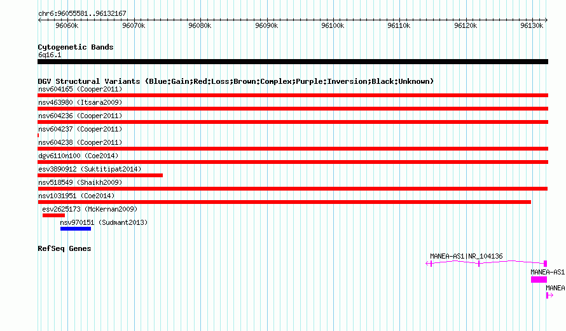Select the red bar under dgv6110n100
The height and width of the screenshot is (331, 566).
pyautogui.click(x=293, y=162)
